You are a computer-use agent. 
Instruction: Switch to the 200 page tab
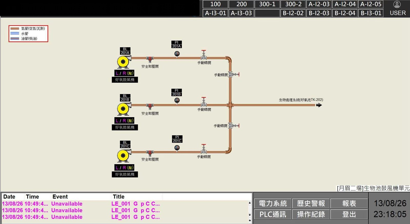241,4
